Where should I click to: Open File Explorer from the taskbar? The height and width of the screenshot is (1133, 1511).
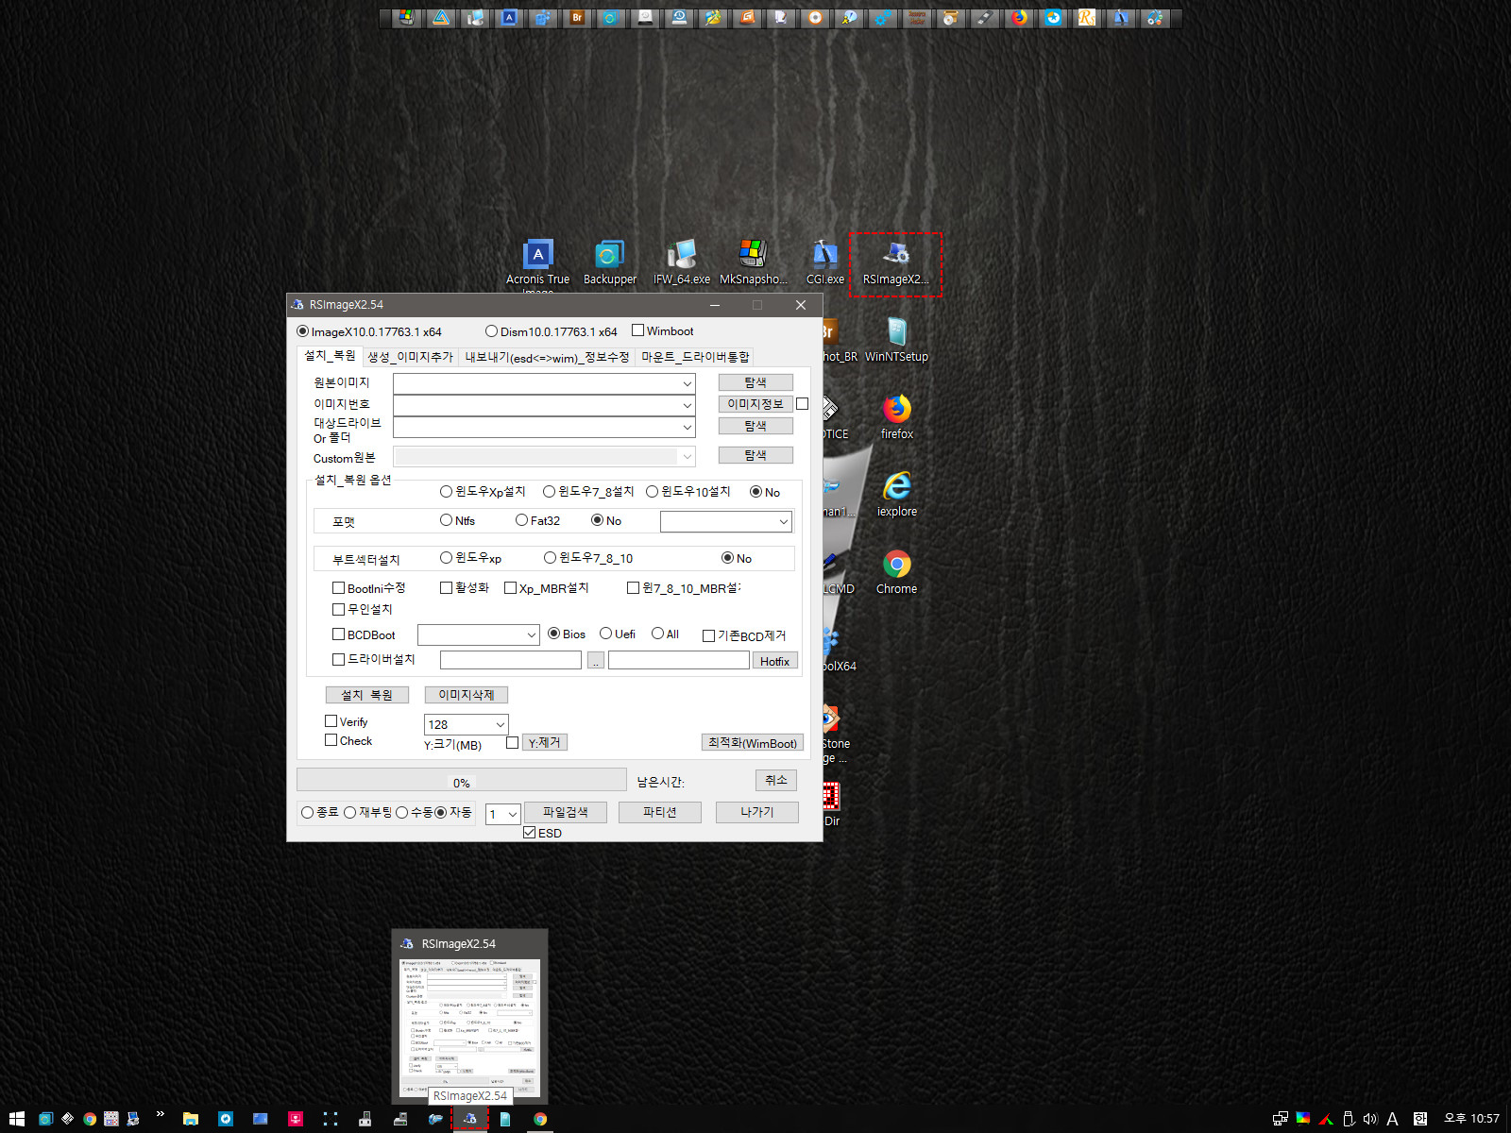click(191, 1119)
